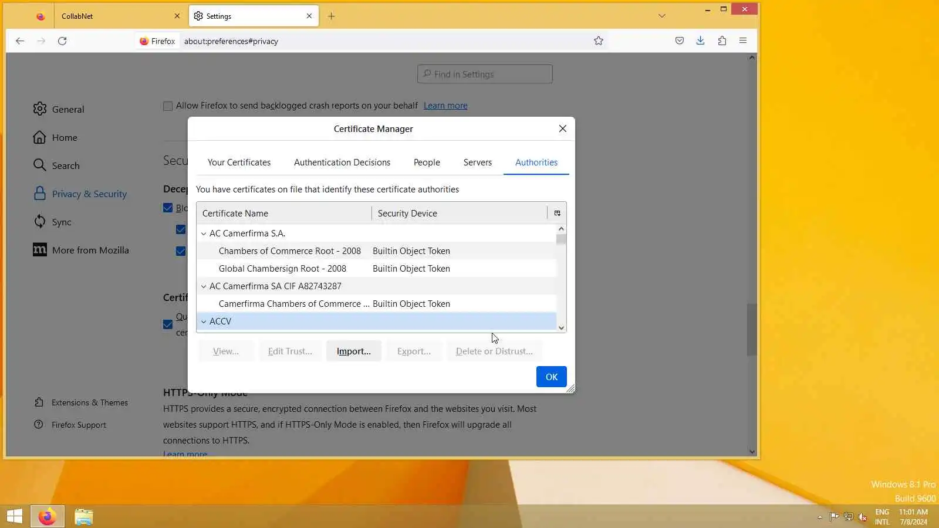Image resolution: width=939 pixels, height=528 pixels.
Task: Open Windows Start menu
Action: coord(15,516)
